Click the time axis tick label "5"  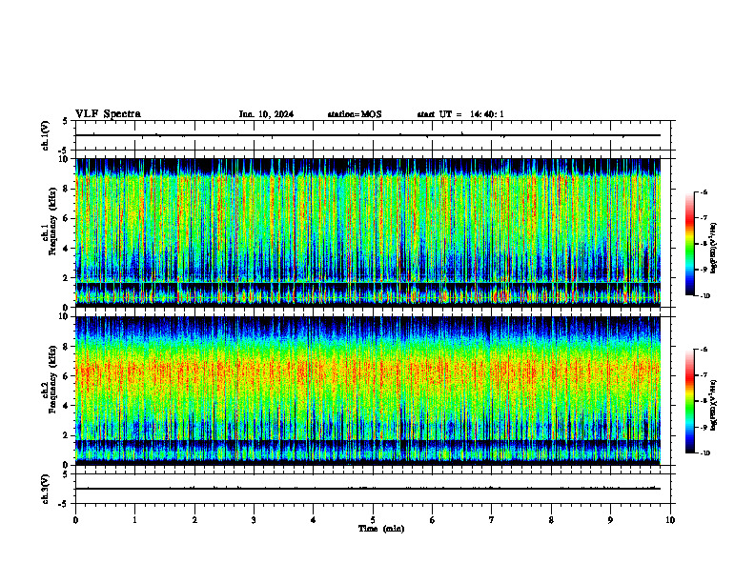tap(373, 520)
